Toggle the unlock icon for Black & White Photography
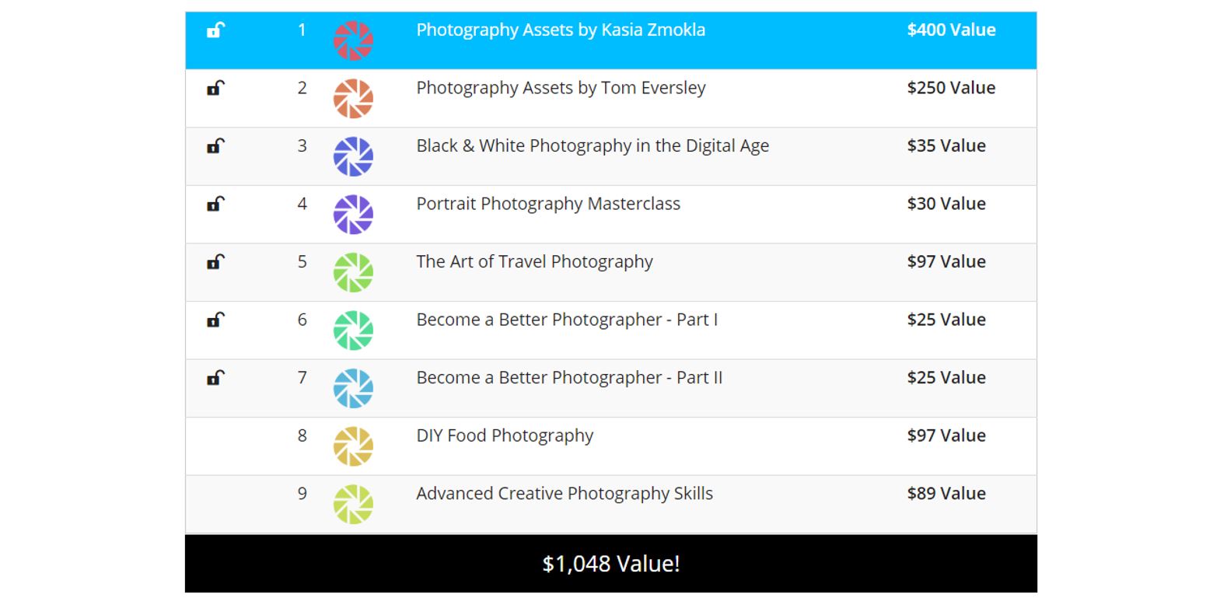 [215, 146]
